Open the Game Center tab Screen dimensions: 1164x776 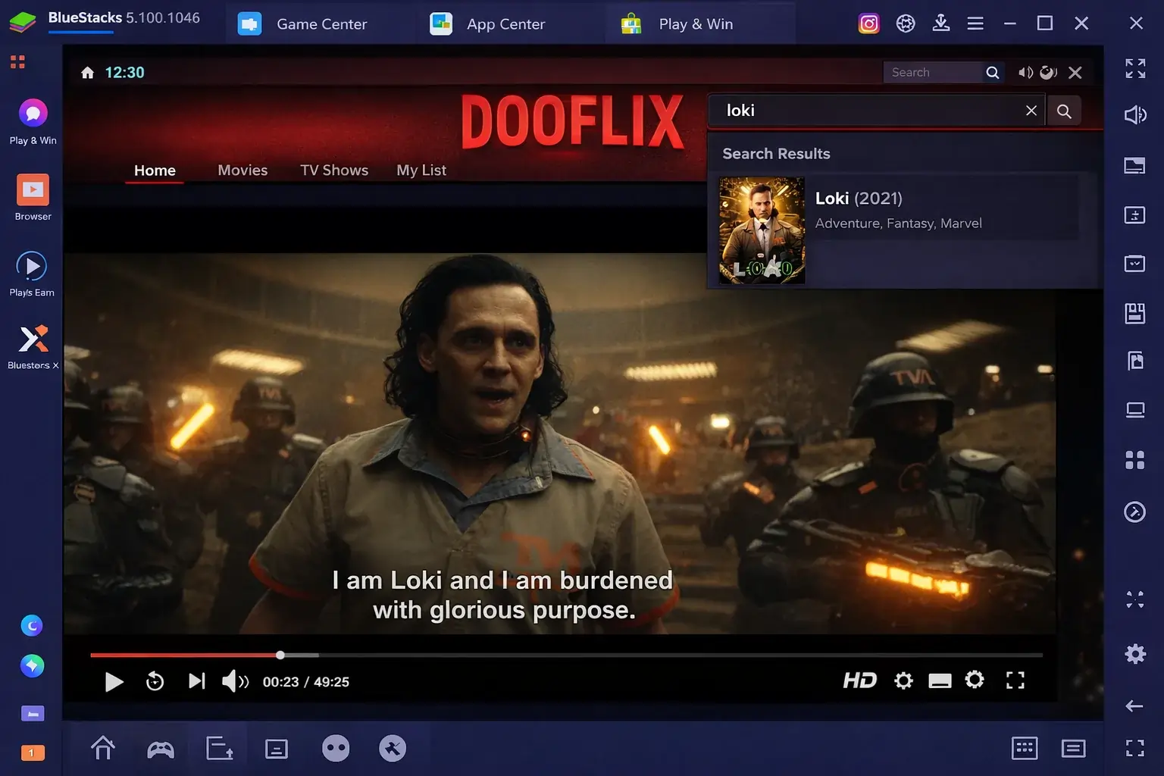tap(303, 23)
